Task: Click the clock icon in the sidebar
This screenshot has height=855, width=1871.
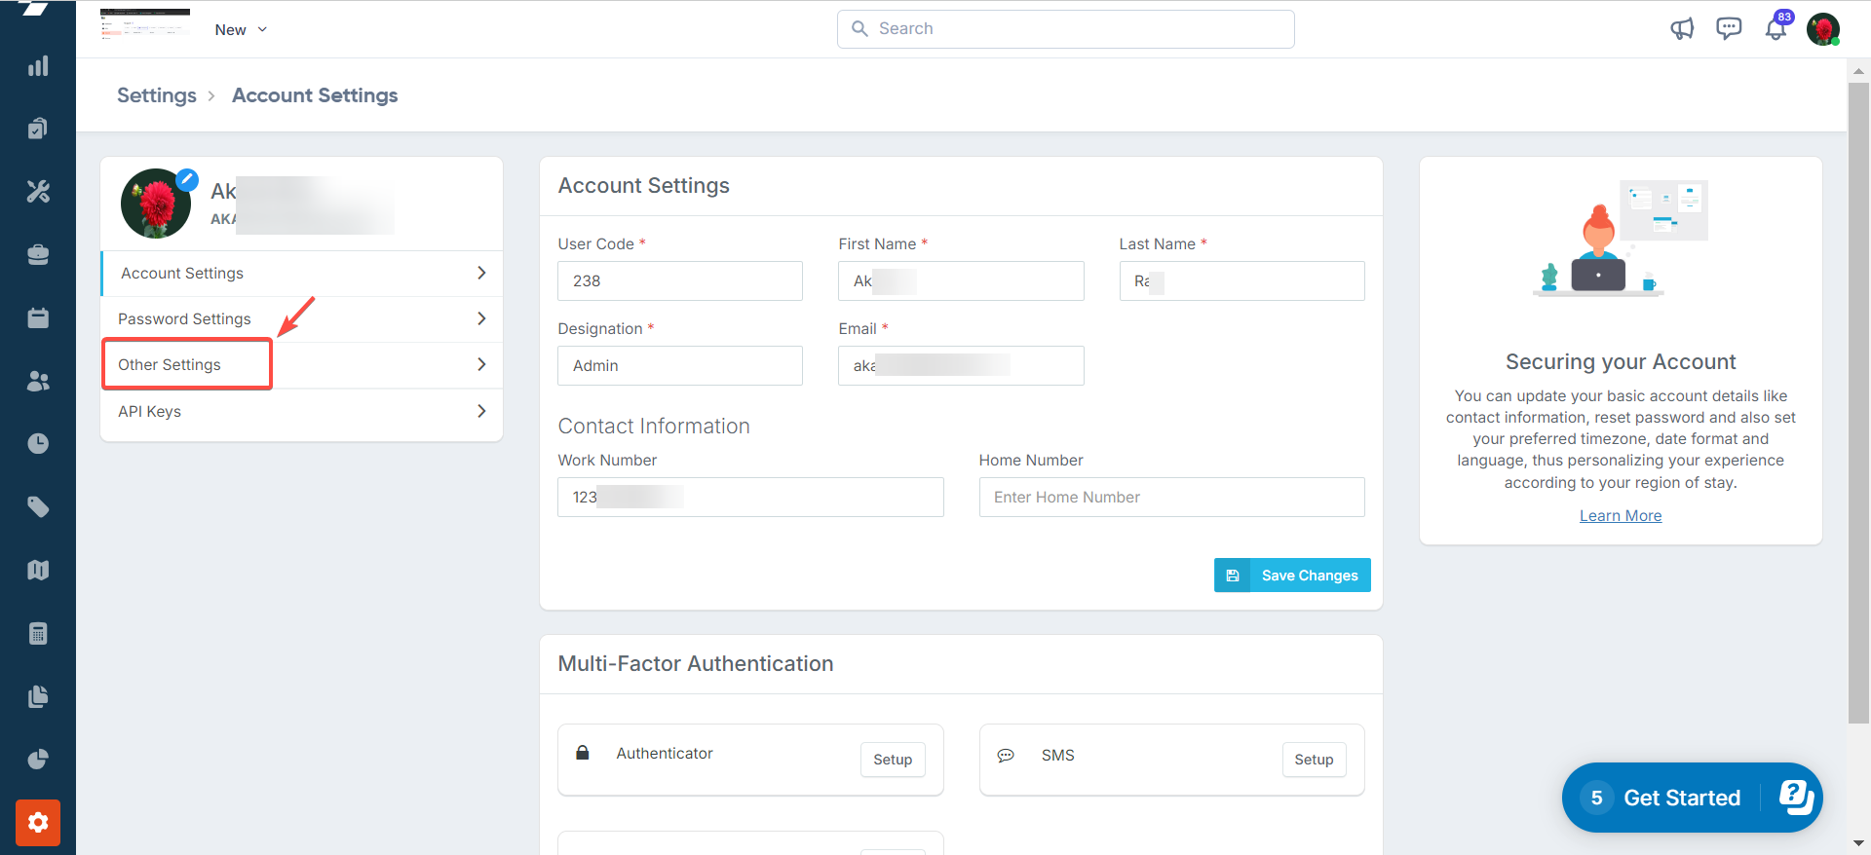Action: pyautogui.click(x=38, y=444)
